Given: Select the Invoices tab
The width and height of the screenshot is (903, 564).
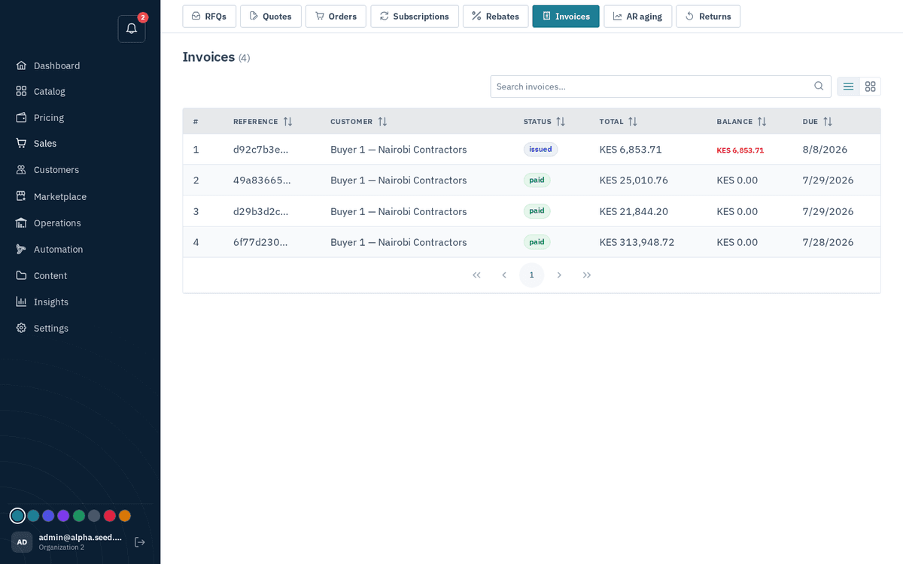Looking at the screenshot, I should [566, 17].
